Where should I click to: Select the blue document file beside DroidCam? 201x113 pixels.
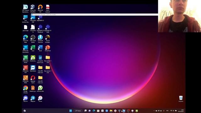point(40,59)
